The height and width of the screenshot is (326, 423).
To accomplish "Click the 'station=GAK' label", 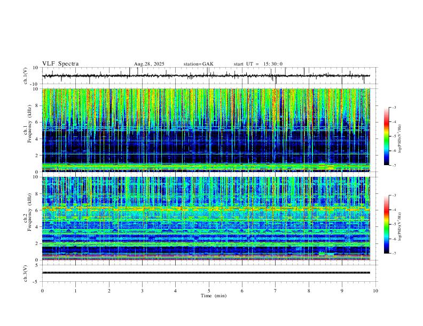I will tap(198, 64).
